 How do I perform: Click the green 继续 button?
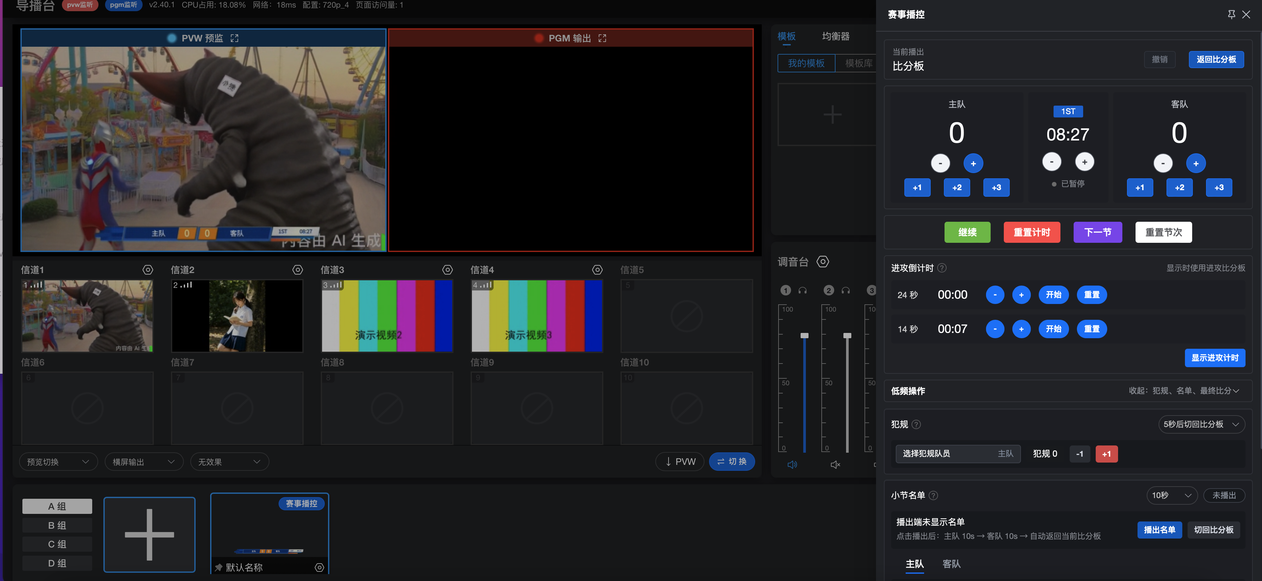(x=967, y=232)
